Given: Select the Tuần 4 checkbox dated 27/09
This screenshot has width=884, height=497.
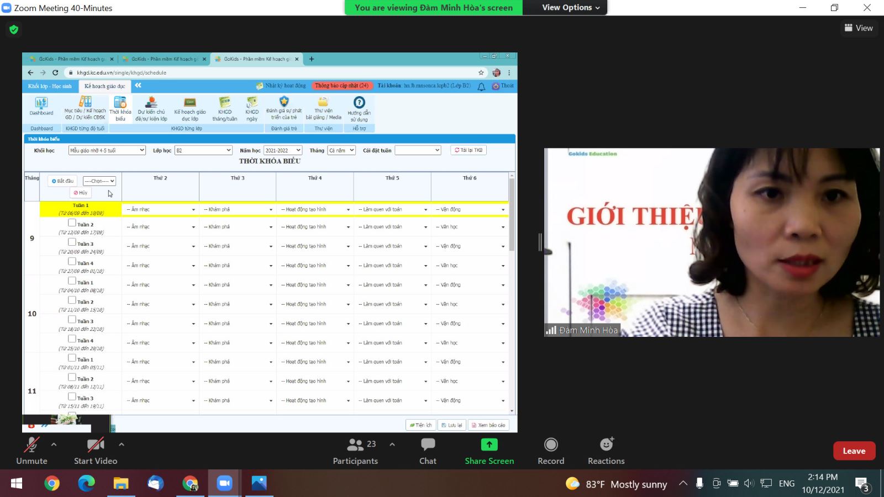Looking at the screenshot, I should 72,261.
